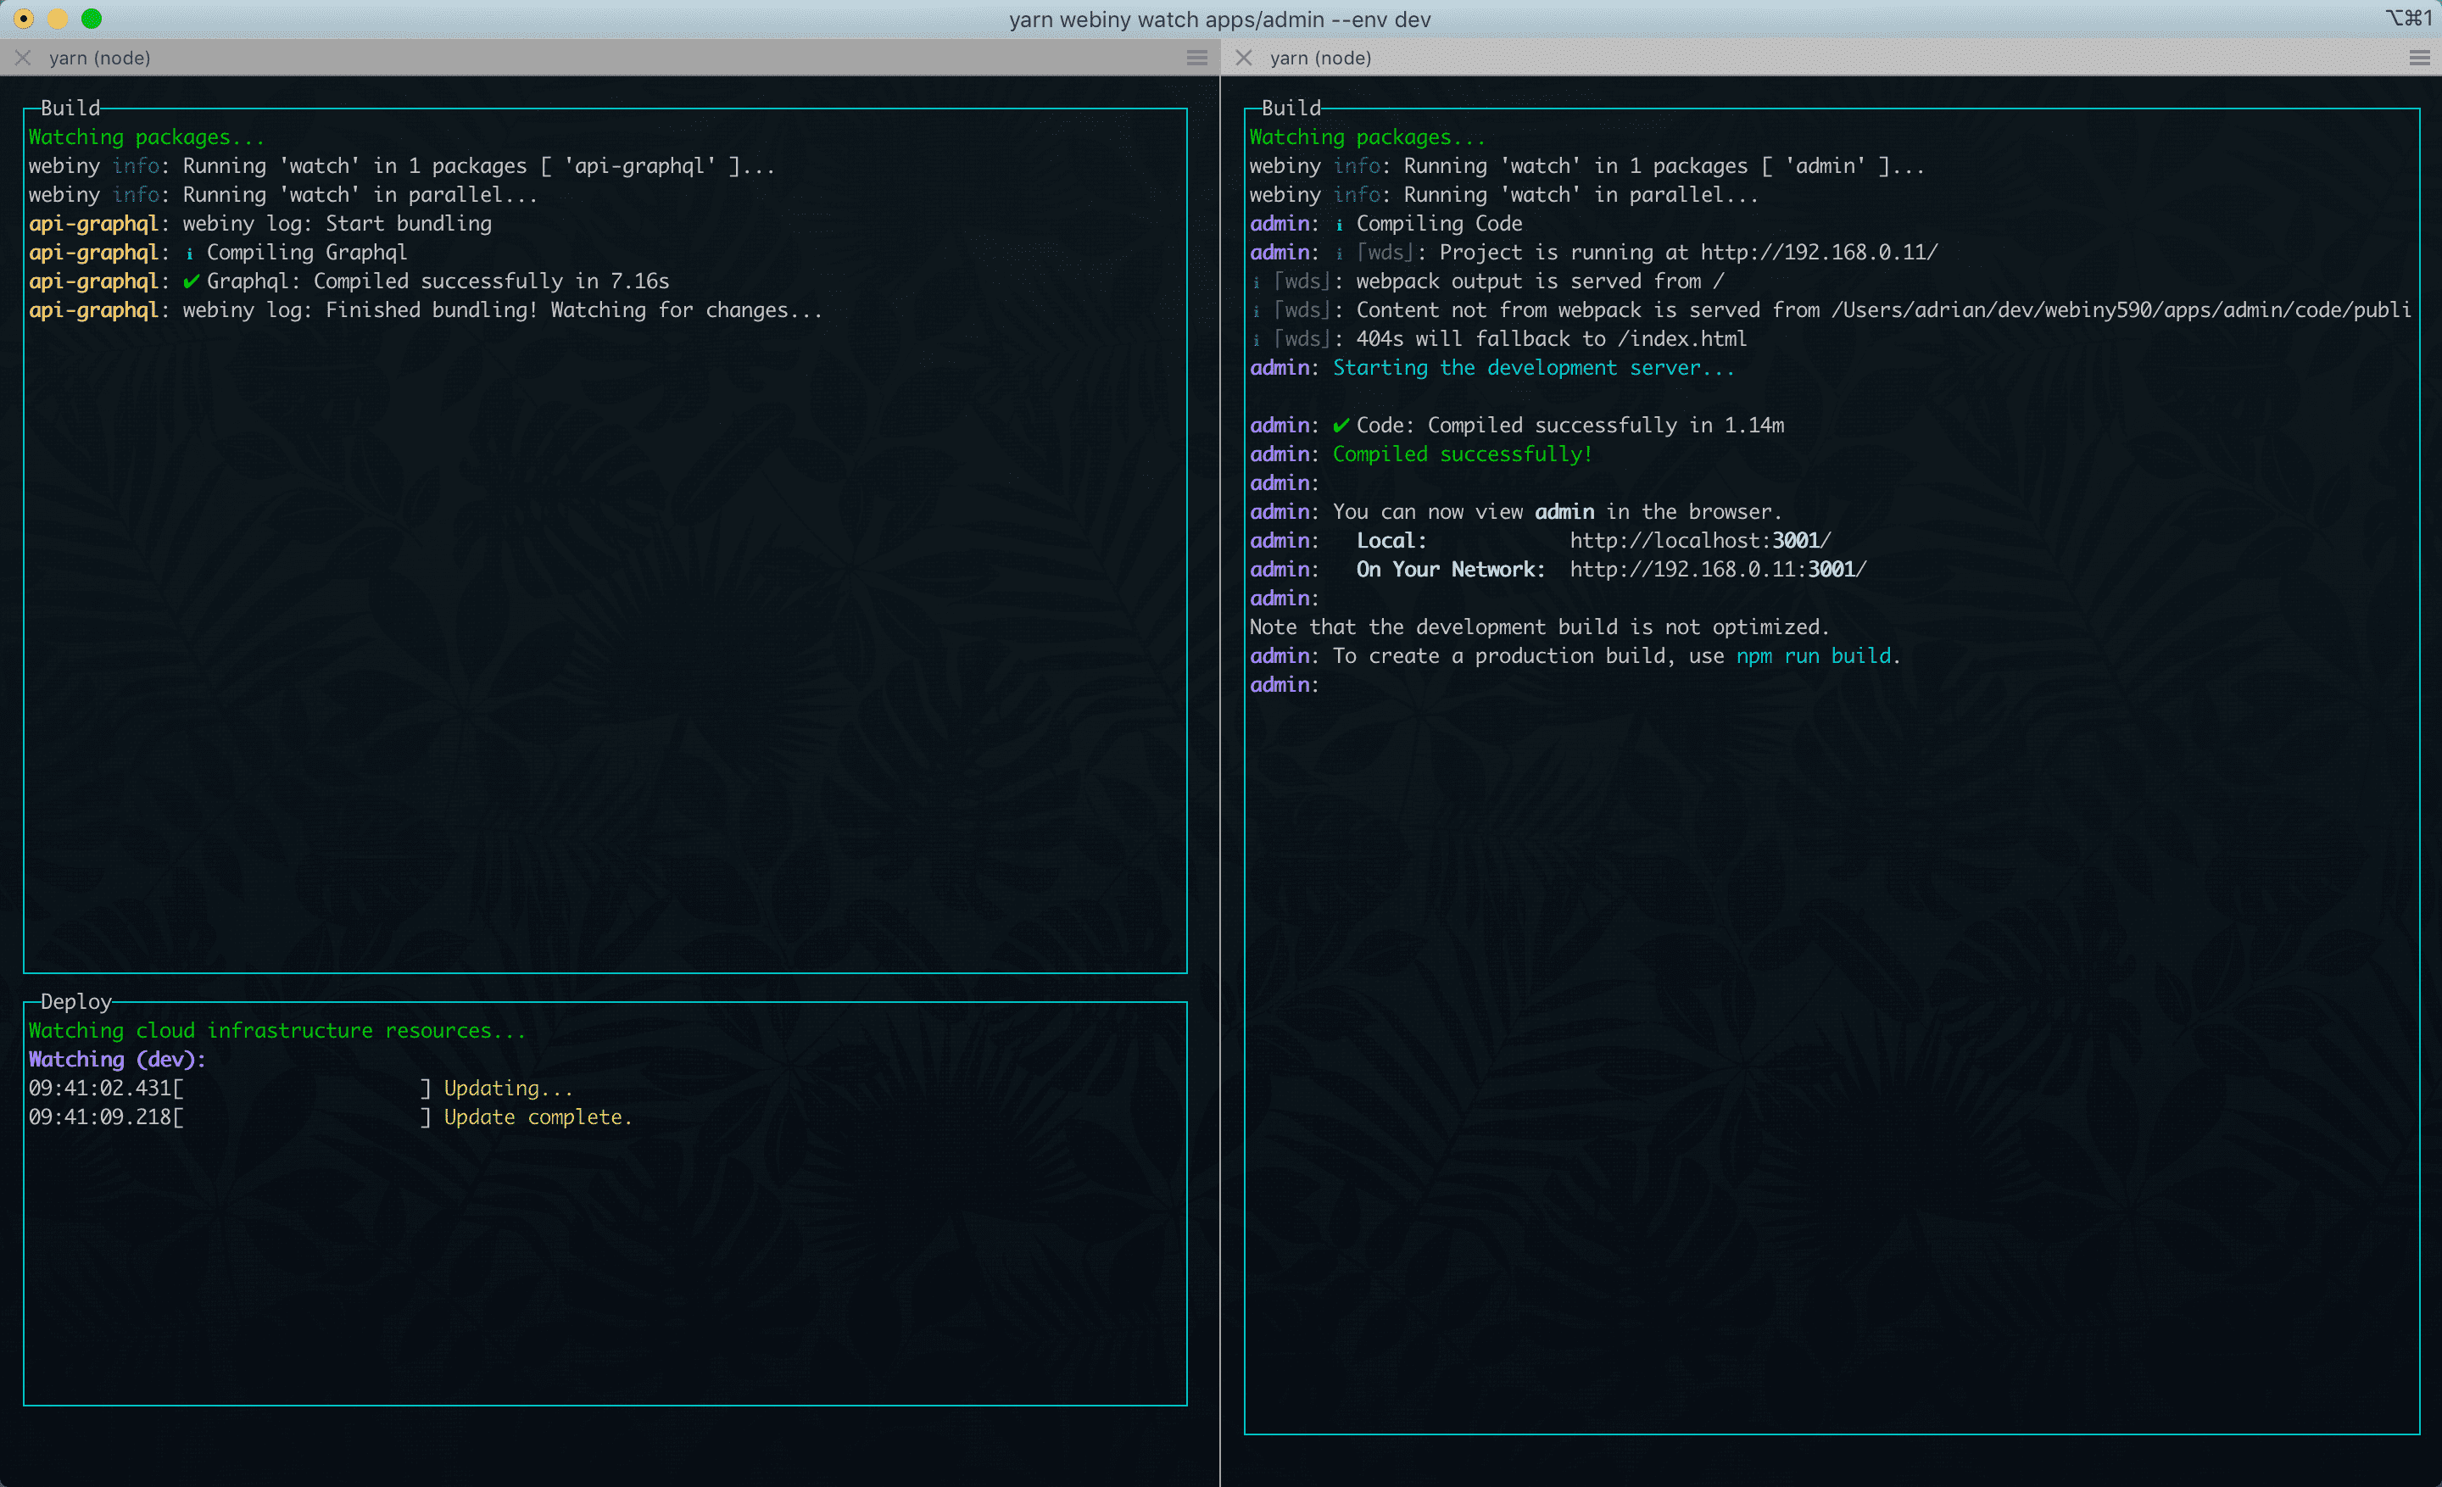Open the right pane's hamburger options menu

[x=2418, y=58]
